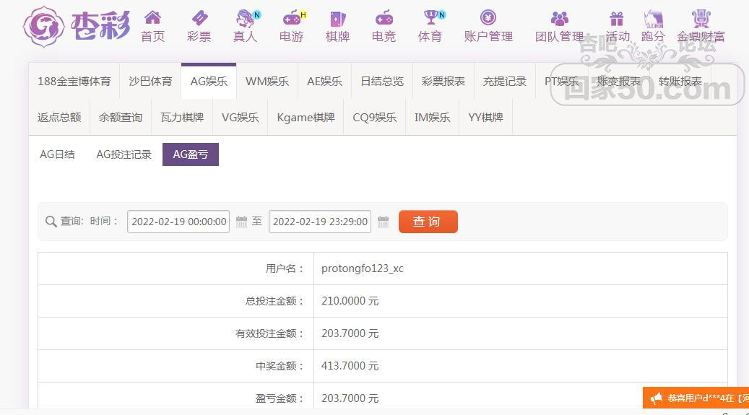Open the 真人 live dealer icon
Image resolution: width=749 pixels, height=415 pixels.
tap(246, 18)
